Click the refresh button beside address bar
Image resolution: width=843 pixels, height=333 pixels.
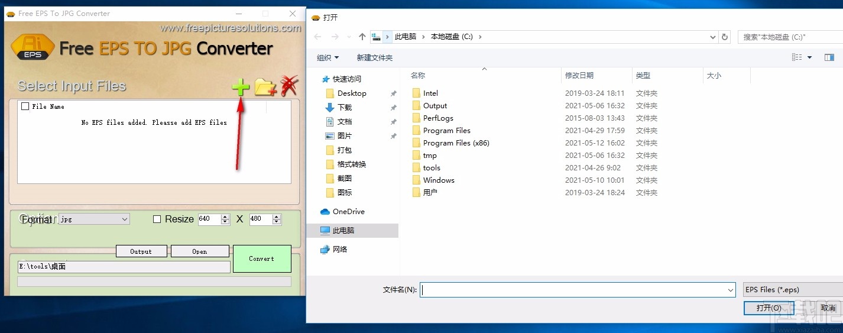[x=725, y=37]
